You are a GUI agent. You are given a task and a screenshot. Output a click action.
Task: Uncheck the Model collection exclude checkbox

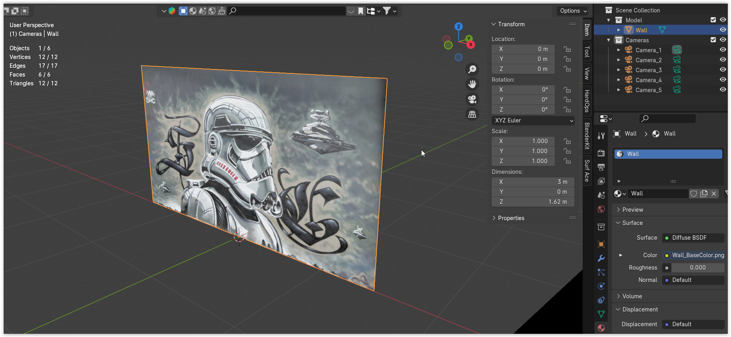(713, 20)
